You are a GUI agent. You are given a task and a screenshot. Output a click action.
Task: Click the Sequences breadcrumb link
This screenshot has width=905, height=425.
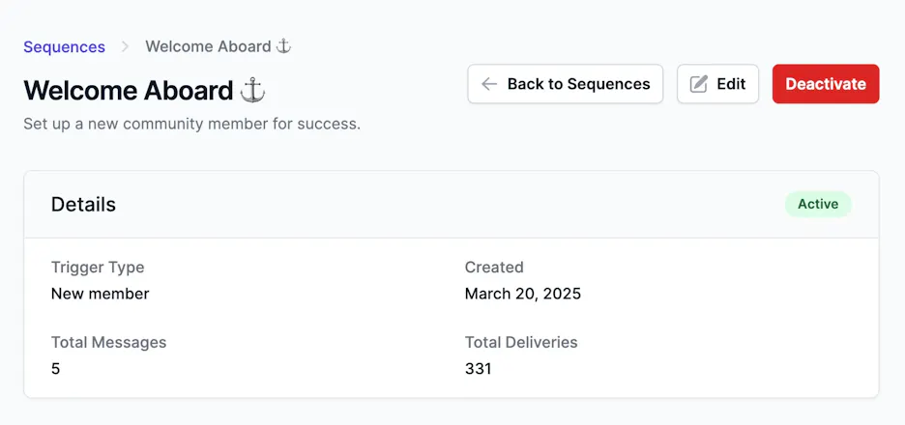coord(64,46)
